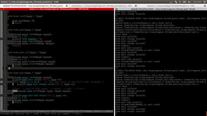Screen dimensions: 207x116
Task: Close the magnum_thread_pool terminal tab
Action: (x=67, y=6)
